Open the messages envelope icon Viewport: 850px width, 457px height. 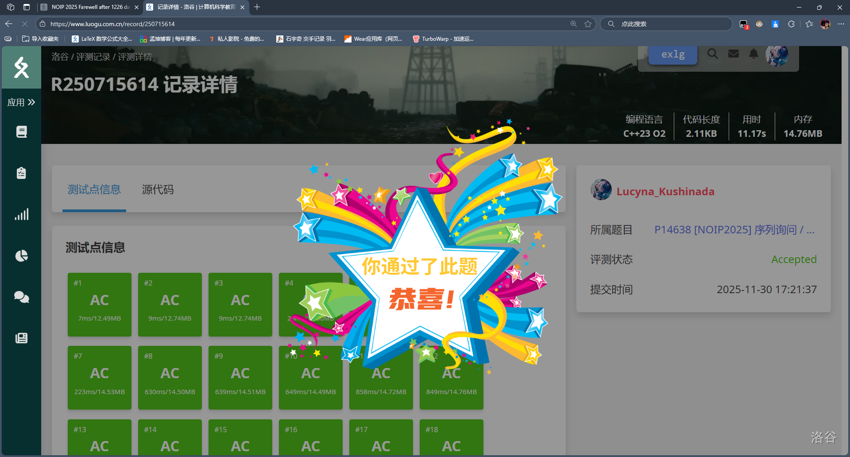click(x=733, y=54)
